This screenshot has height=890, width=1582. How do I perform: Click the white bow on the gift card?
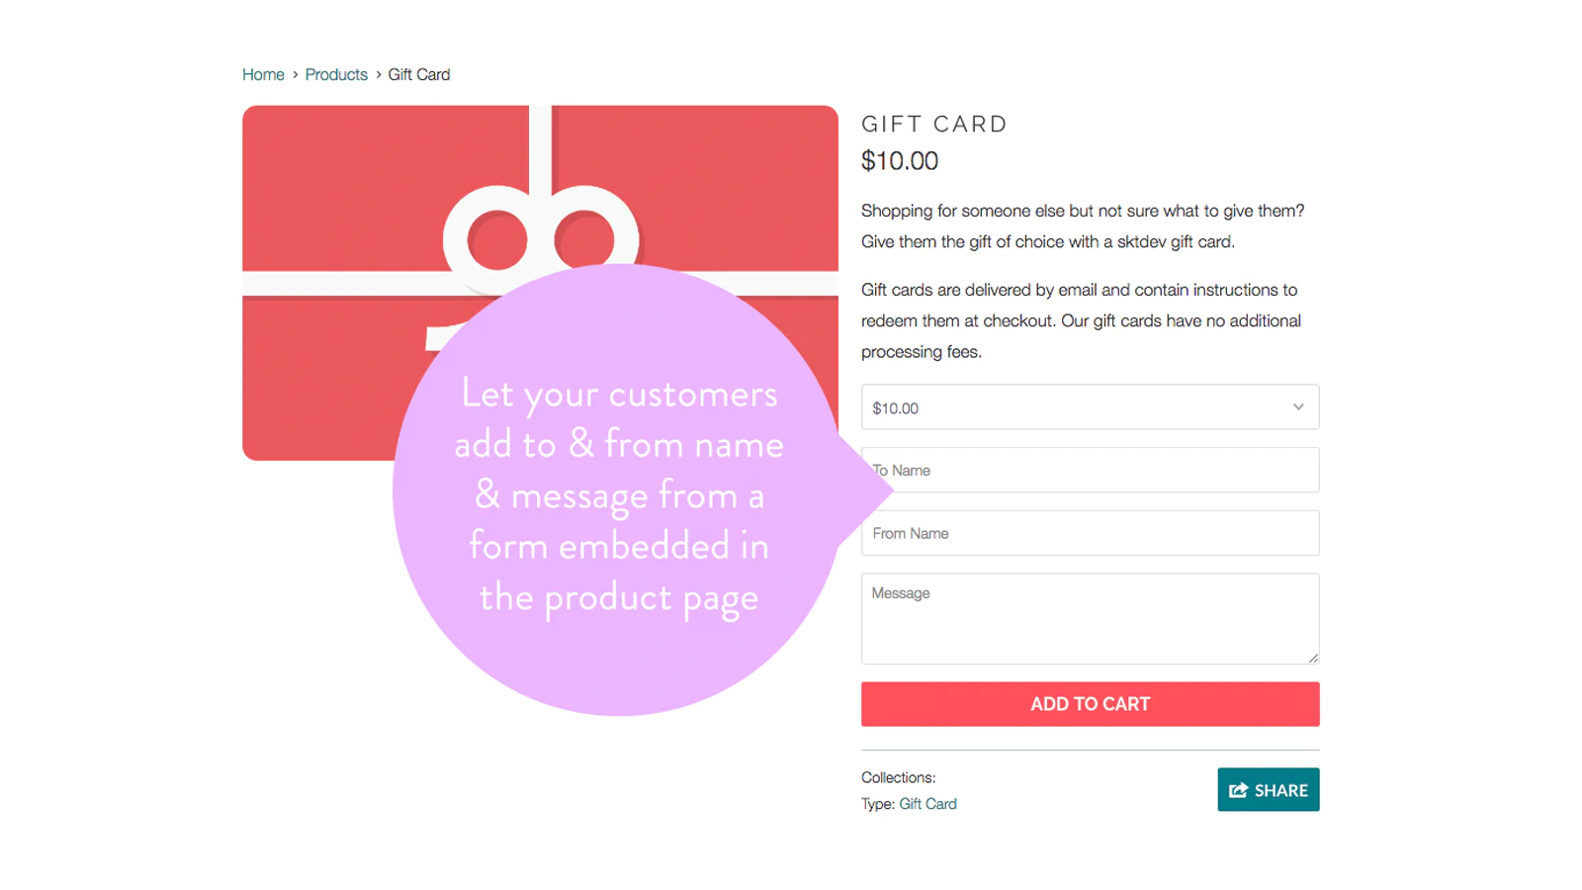tap(539, 237)
